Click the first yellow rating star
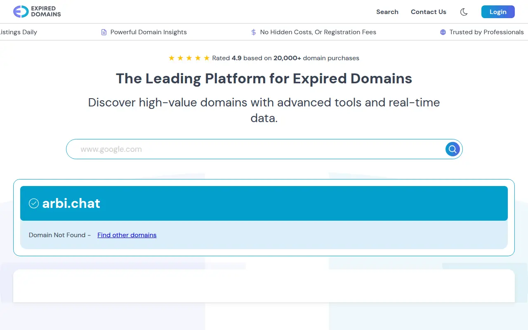Image resolution: width=528 pixels, height=330 pixels. coord(172,58)
